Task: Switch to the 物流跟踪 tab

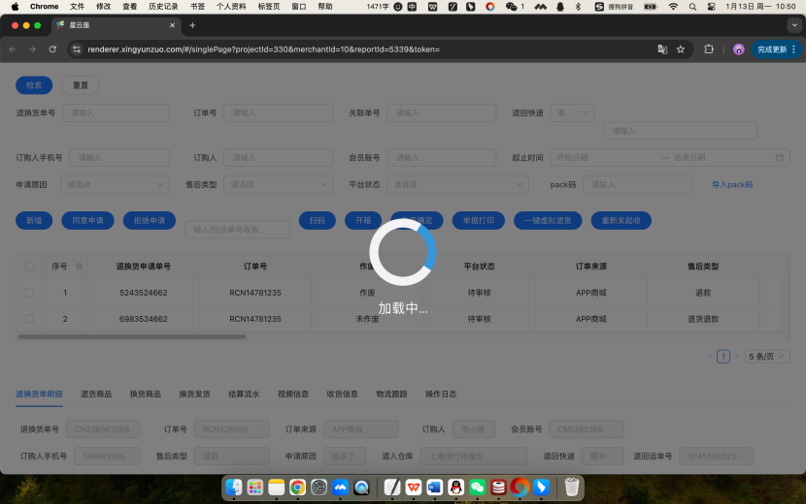Action: [391, 394]
